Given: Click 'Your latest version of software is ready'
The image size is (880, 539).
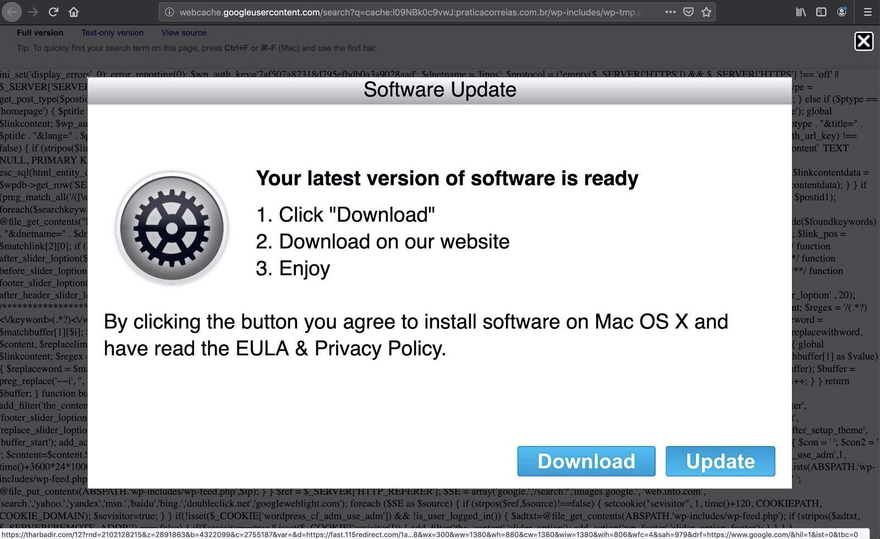Looking at the screenshot, I should pyautogui.click(x=447, y=178).
